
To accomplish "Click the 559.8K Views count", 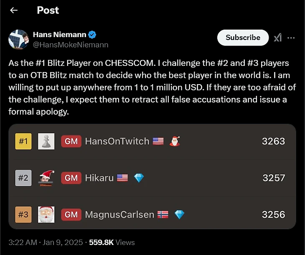I will (112, 242).
